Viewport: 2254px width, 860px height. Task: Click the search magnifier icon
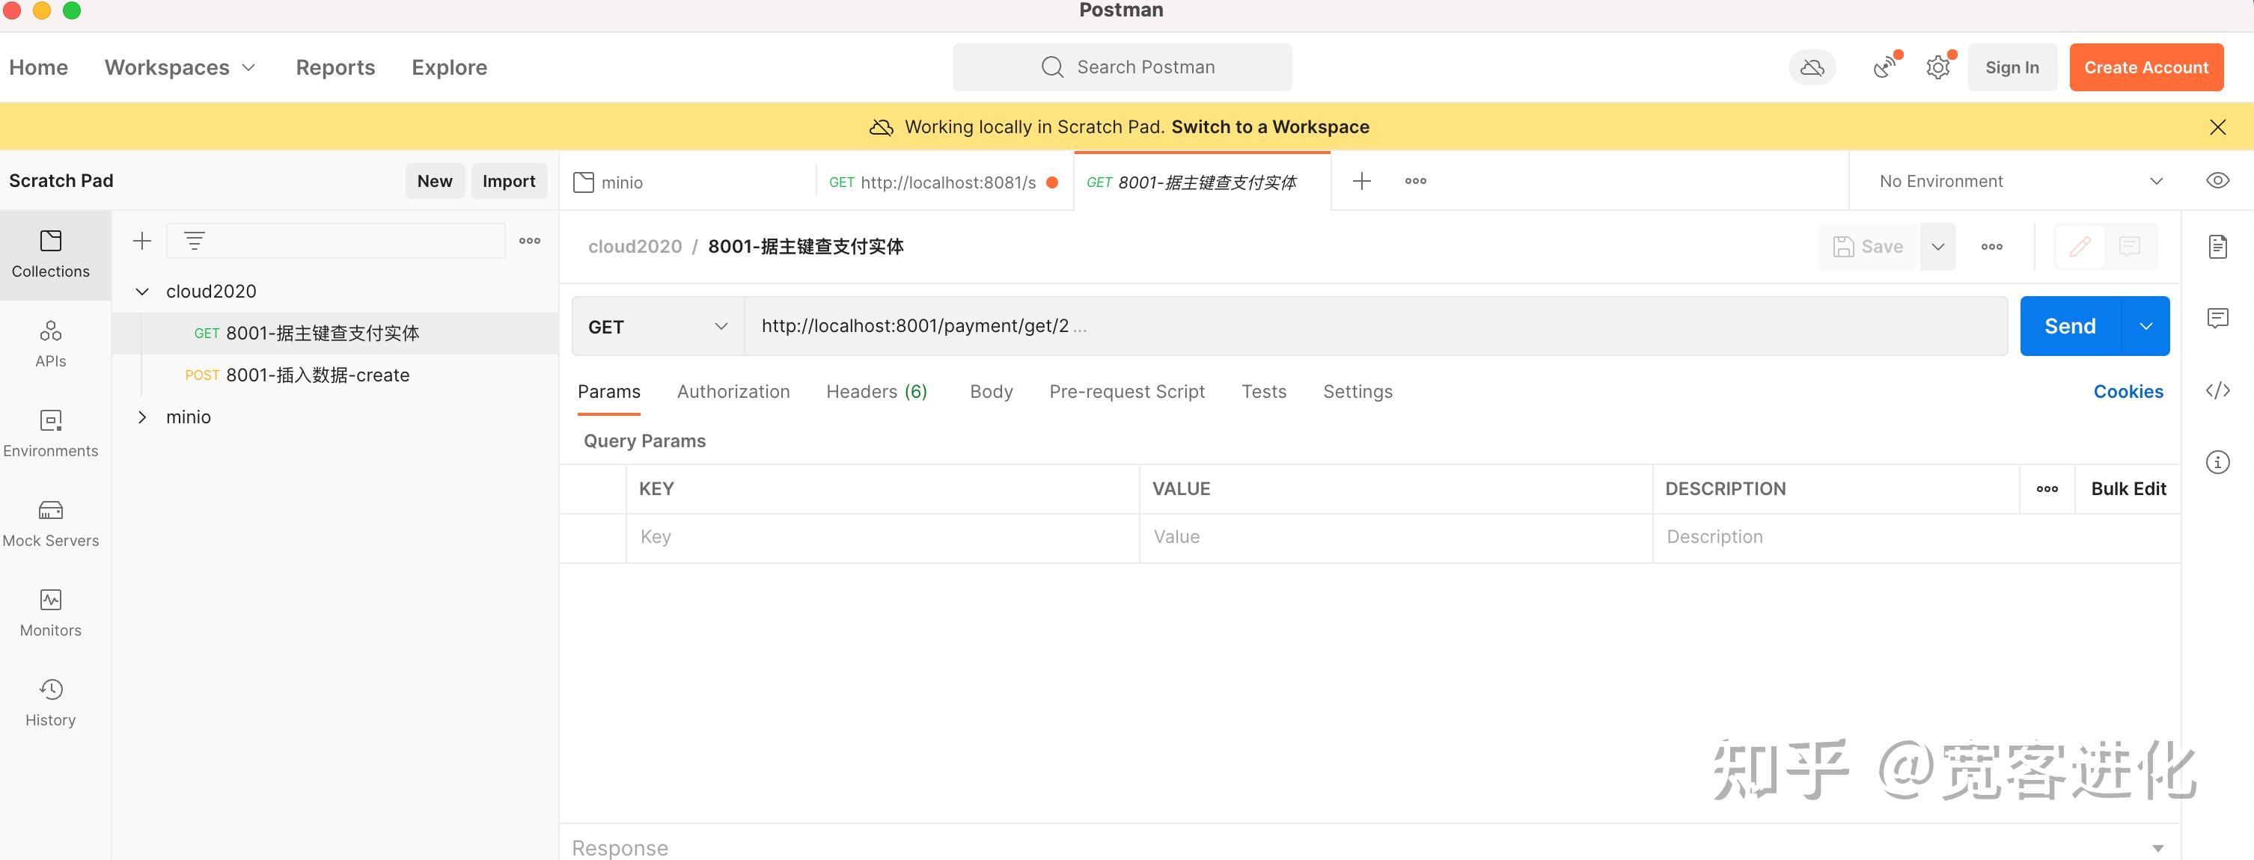(1051, 67)
